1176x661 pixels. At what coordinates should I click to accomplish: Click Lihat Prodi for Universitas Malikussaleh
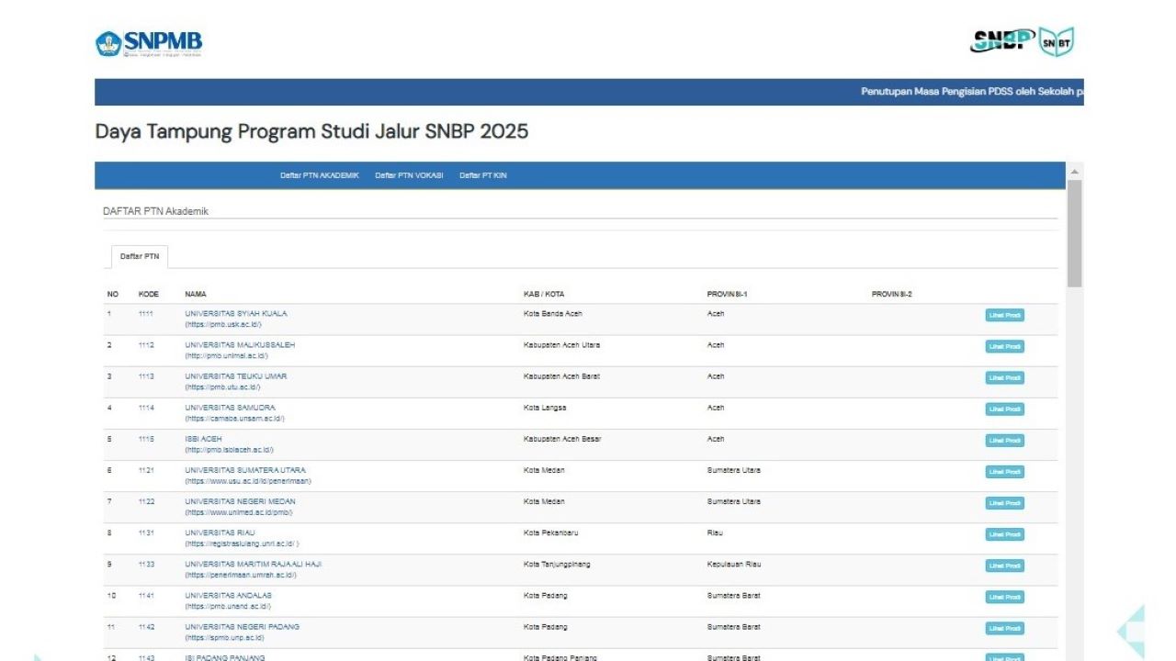click(x=1005, y=346)
